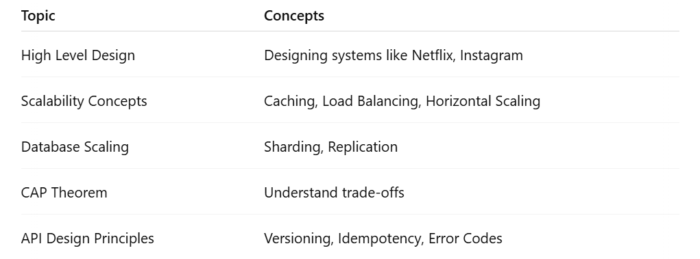Click the words Horizontal Scaling

[x=483, y=101]
